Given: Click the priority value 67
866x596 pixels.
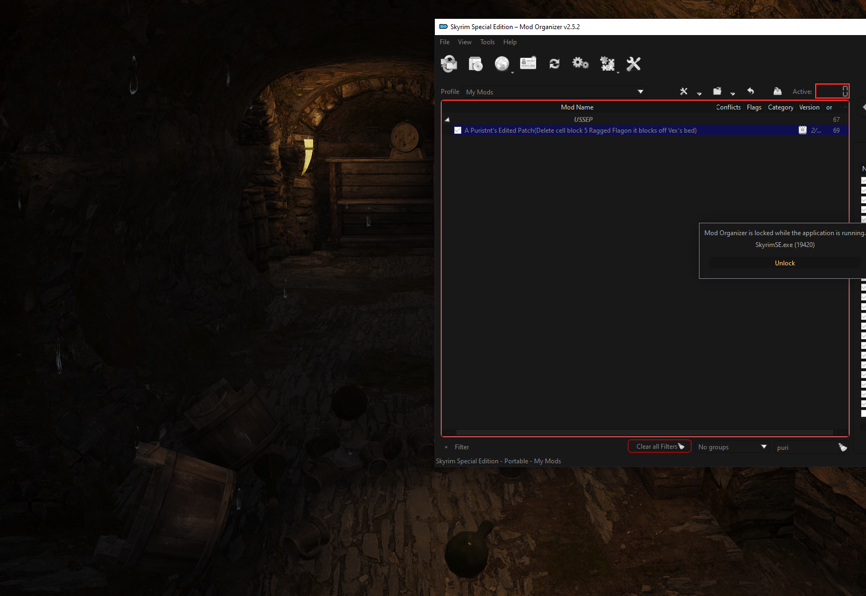Looking at the screenshot, I should point(836,120).
